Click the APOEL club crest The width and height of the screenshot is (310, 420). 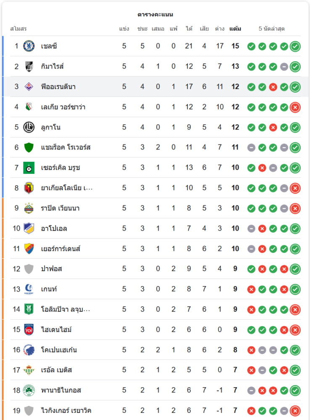click(29, 228)
